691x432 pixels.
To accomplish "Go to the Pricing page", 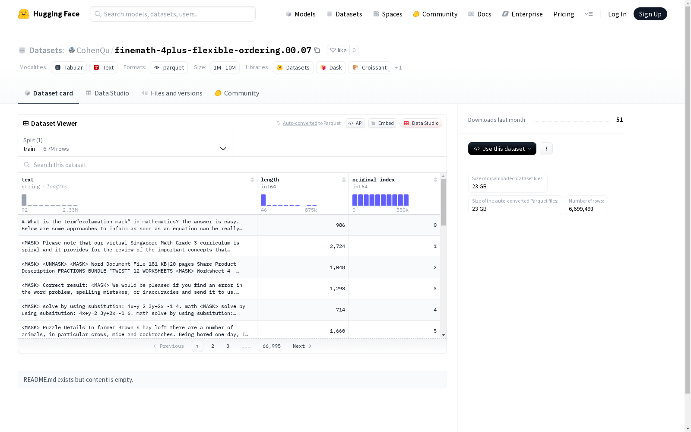I will [564, 14].
